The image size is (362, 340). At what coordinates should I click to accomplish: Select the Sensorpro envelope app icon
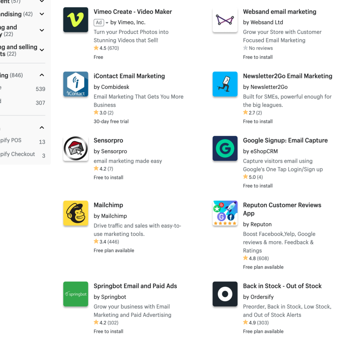point(75,148)
